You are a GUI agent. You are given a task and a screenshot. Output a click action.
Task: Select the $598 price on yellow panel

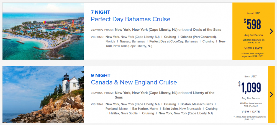click(x=252, y=24)
